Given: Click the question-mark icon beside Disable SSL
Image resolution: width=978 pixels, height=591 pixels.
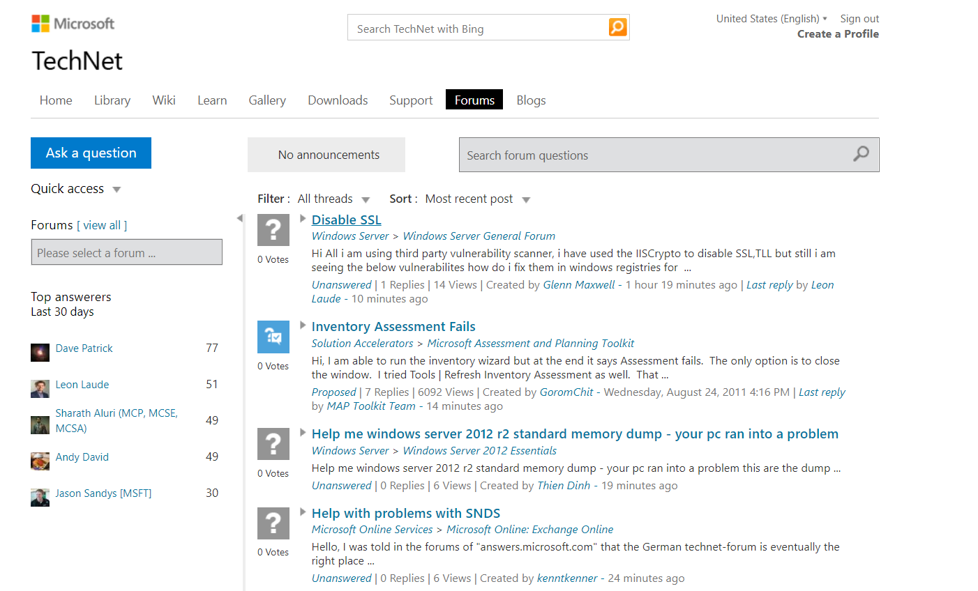Looking at the screenshot, I should point(273,230).
